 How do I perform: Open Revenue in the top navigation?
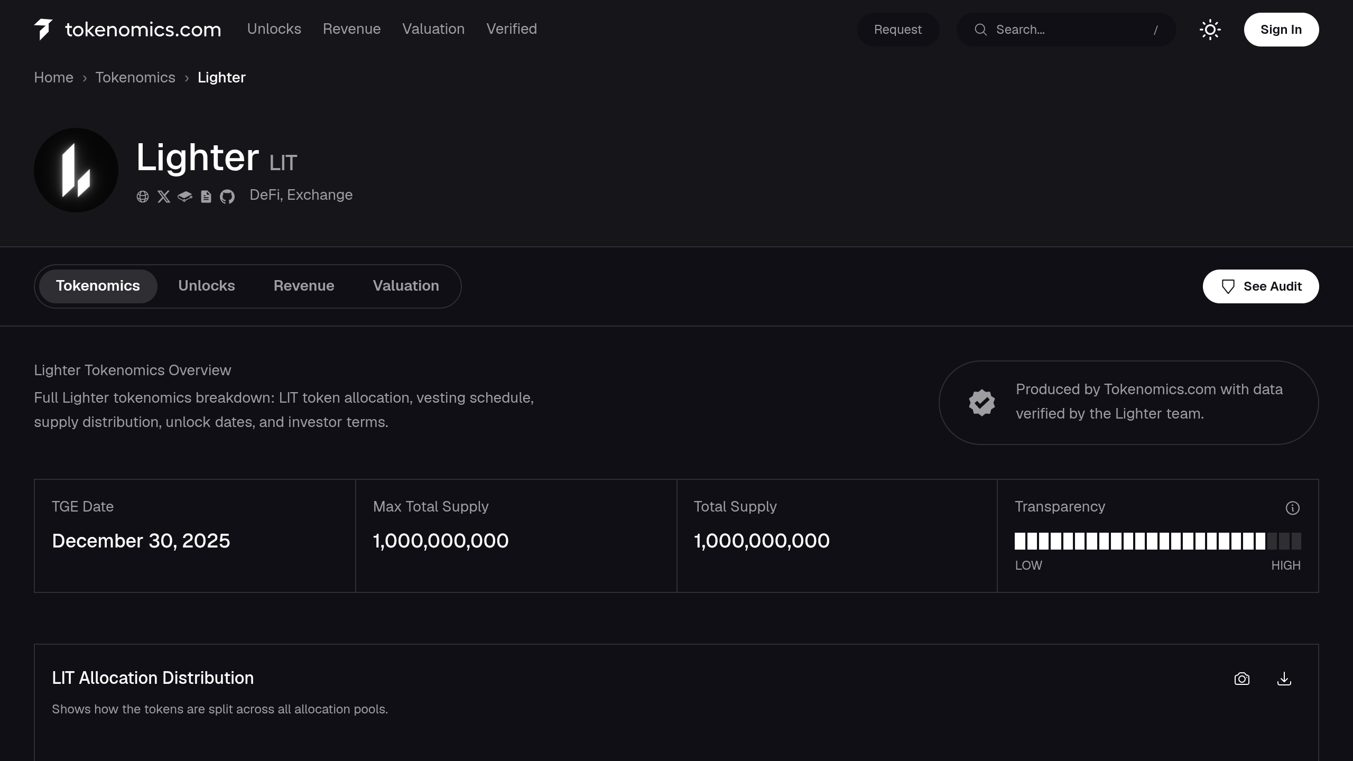(351, 29)
